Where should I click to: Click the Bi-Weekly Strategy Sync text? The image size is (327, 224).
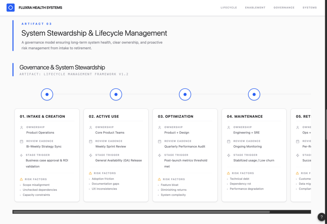coord(44,147)
